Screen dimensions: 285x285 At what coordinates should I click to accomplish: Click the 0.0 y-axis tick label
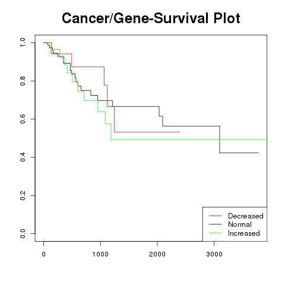click(x=23, y=233)
